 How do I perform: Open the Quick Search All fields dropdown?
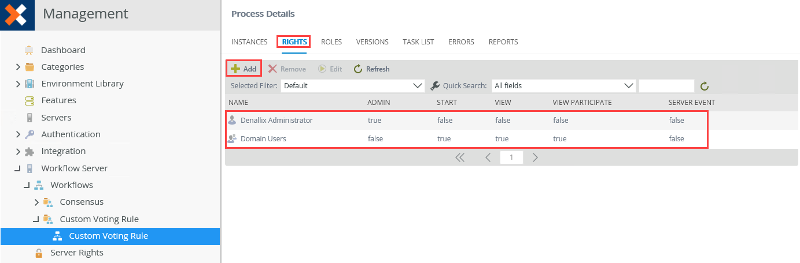564,86
